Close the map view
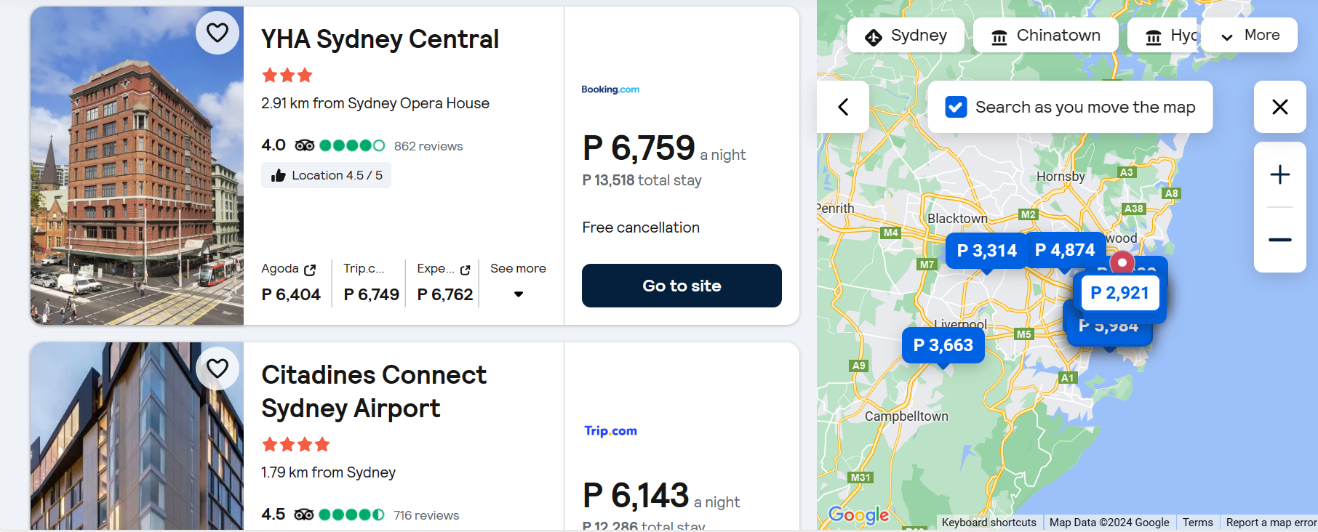Viewport: 1318px width, 532px height. click(1279, 107)
